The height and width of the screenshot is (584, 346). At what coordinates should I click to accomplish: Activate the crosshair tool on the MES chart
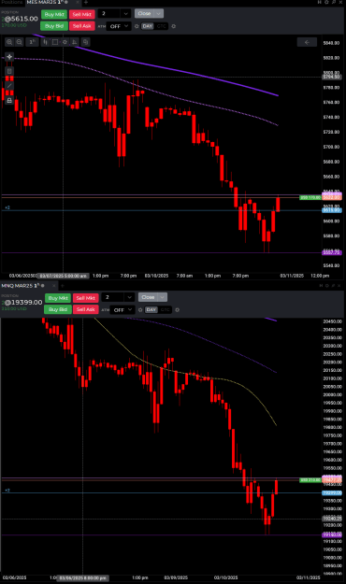pyautogui.click(x=9, y=57)
